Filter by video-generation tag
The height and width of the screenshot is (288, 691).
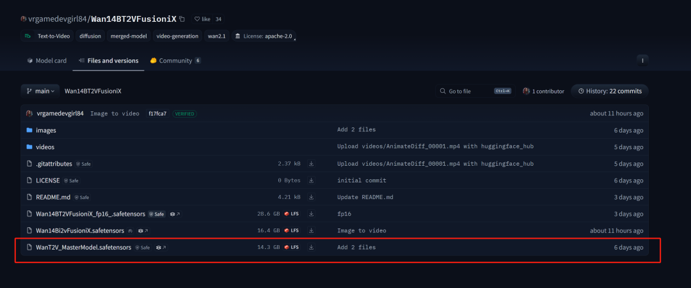point(178,36)
